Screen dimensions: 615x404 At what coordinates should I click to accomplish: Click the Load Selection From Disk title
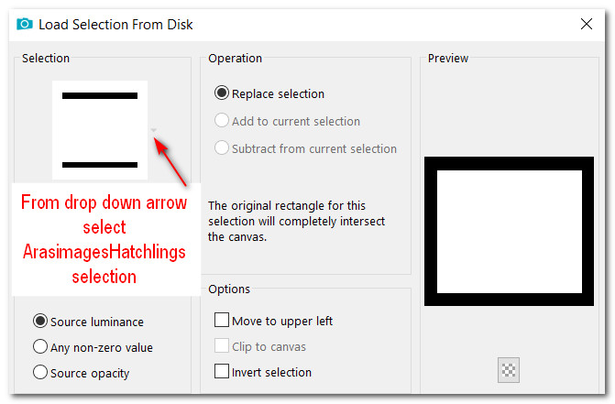pos(115,25)
